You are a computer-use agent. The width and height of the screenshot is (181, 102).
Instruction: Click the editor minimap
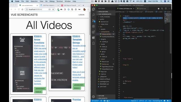coord(167,18)
